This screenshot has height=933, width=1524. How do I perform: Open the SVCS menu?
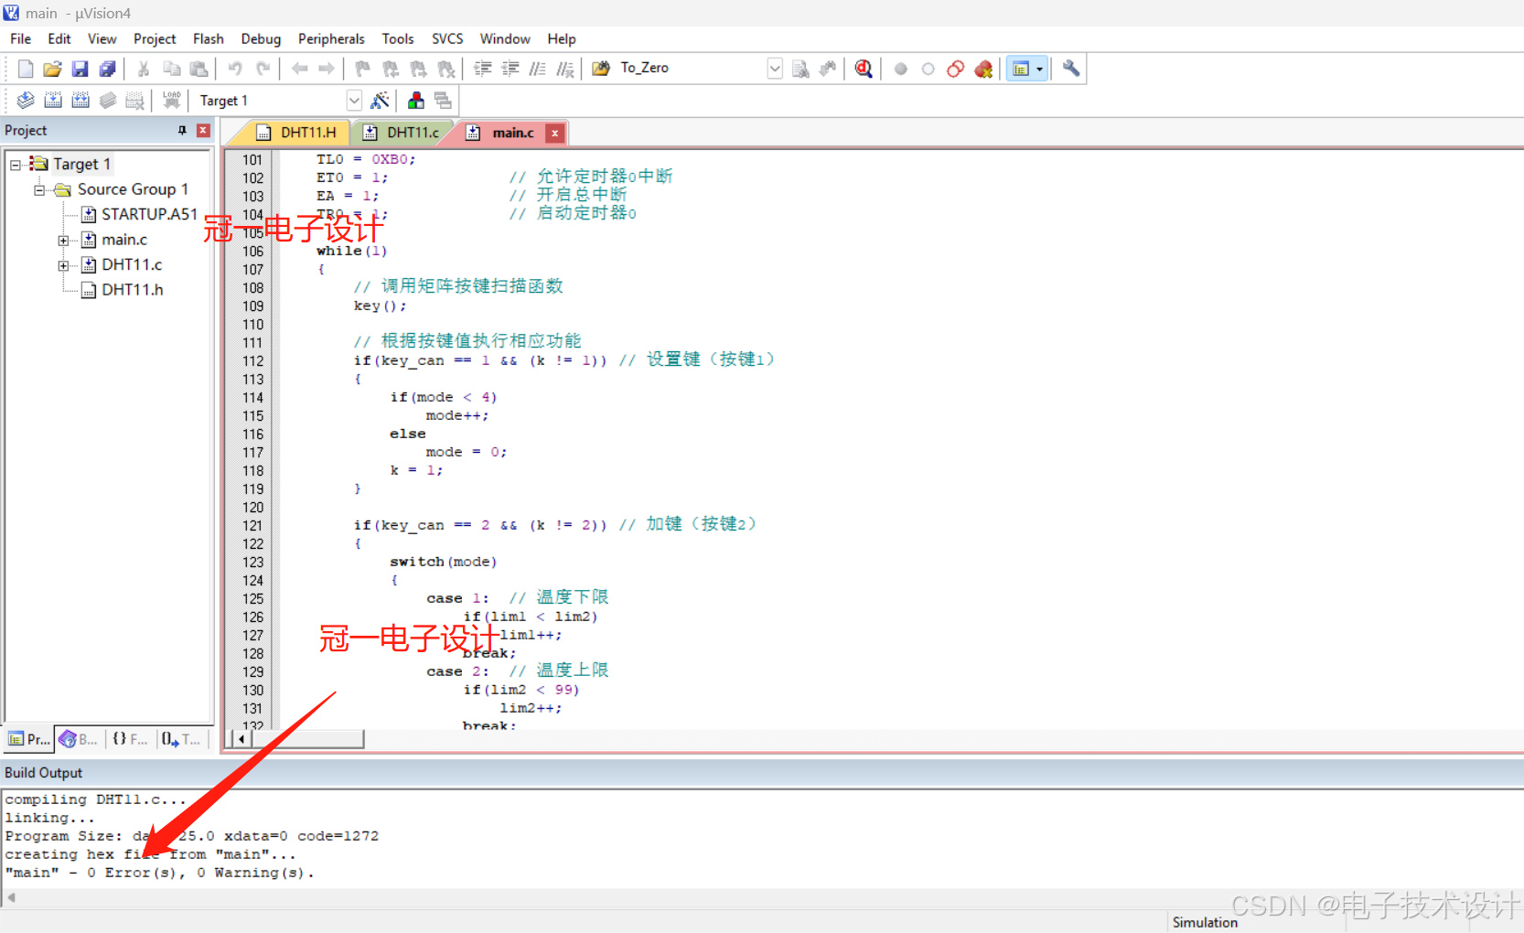coord(447,38)
